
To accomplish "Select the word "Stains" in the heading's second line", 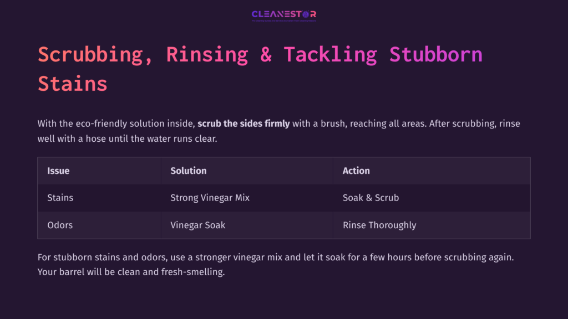I will coord(73,83).
